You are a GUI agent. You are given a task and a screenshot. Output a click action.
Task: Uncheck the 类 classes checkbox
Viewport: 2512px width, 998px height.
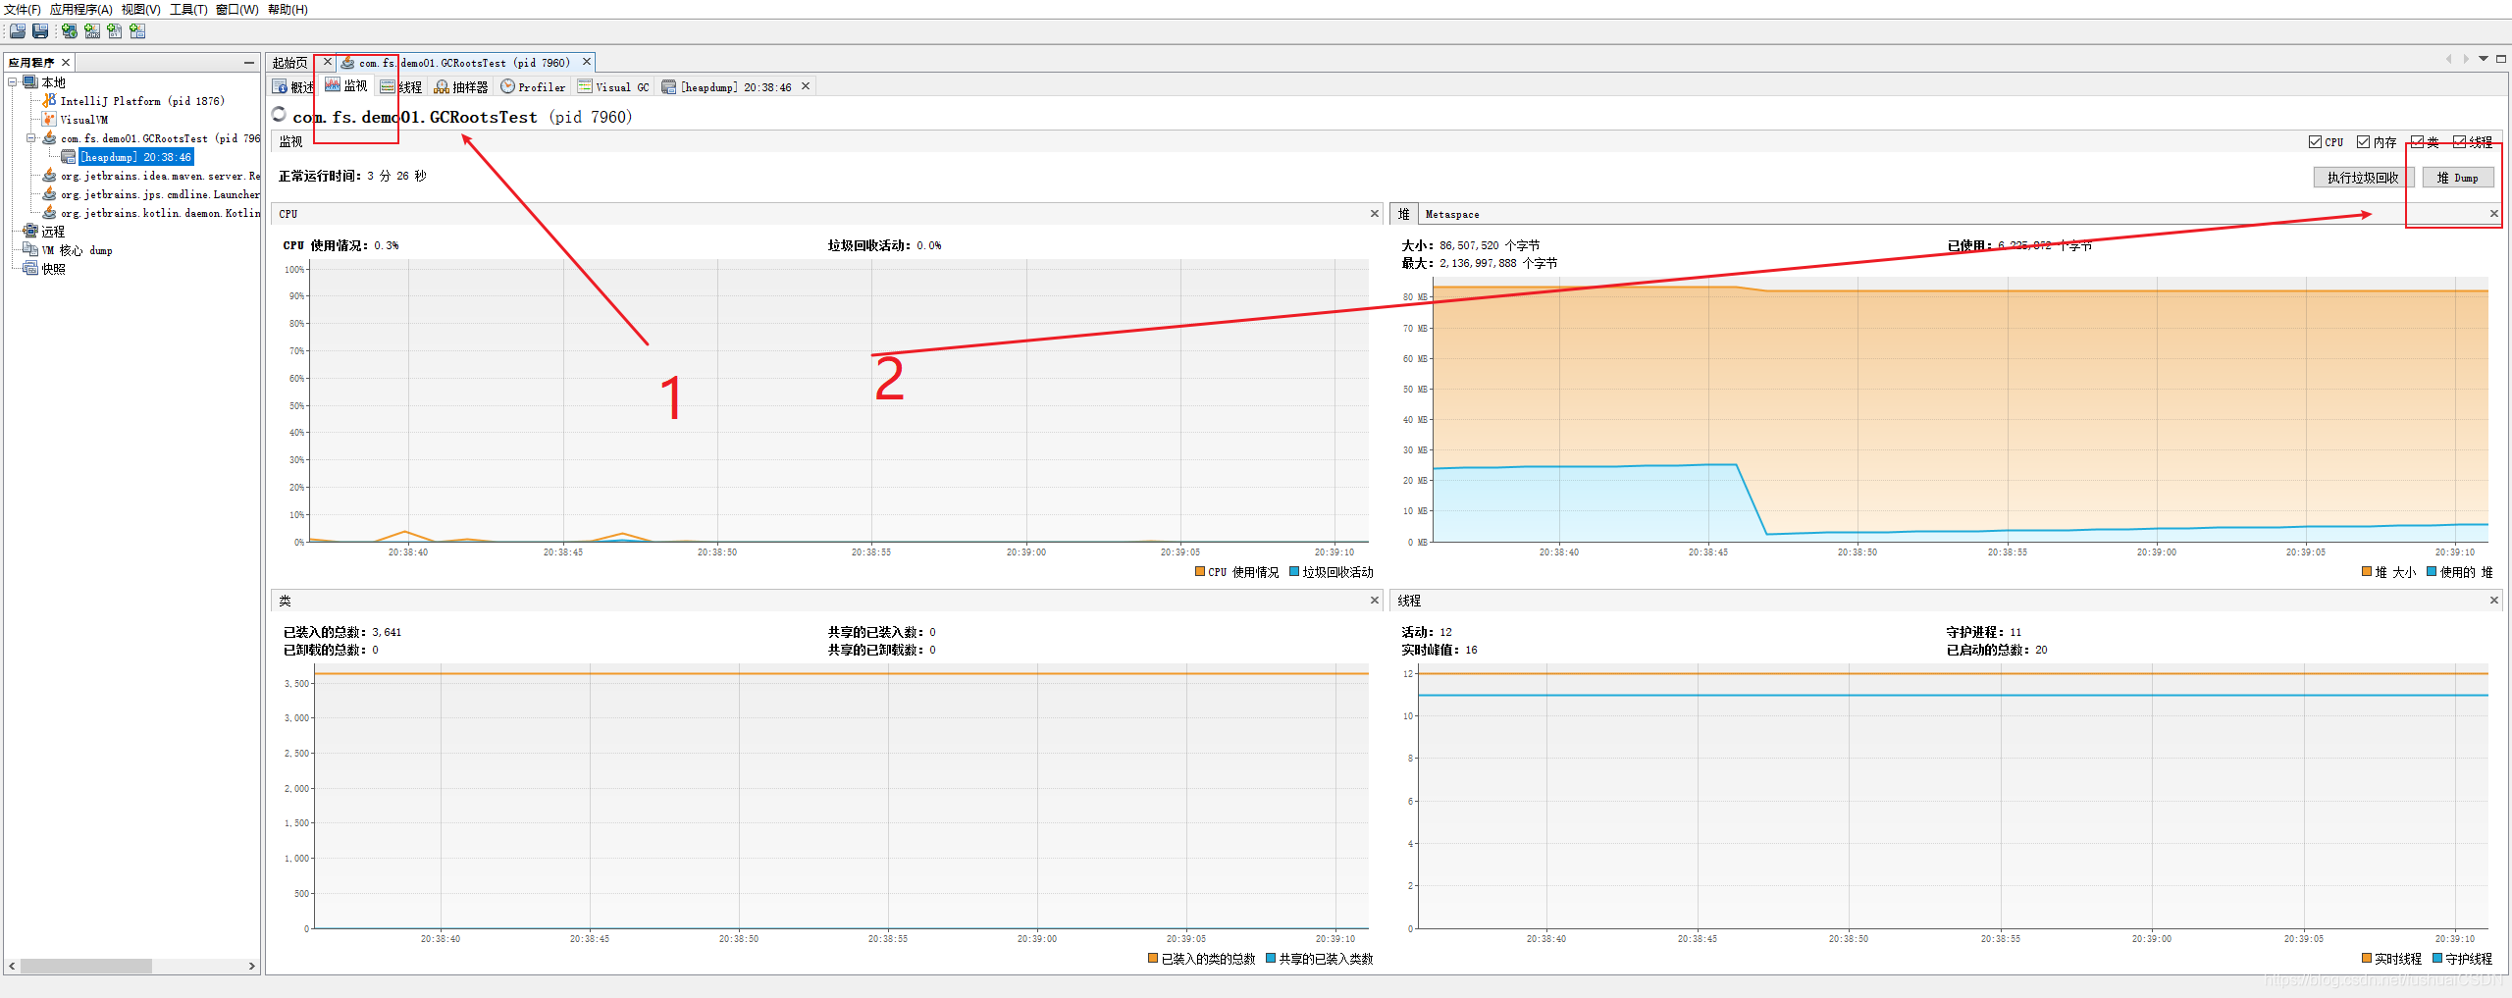2418,142
